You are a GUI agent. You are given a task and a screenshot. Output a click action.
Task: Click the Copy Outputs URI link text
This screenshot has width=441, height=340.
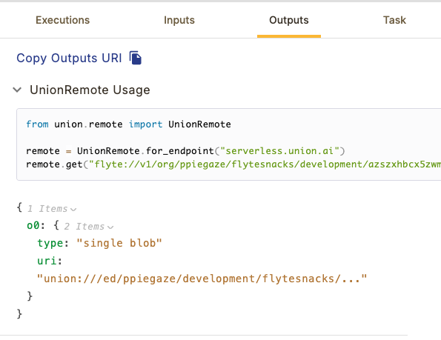[x=69, y=59]
